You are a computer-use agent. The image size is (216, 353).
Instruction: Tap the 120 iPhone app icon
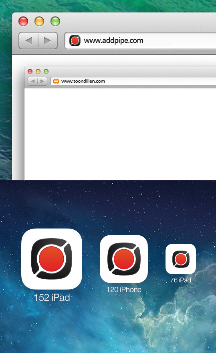[x=124, y=259]
